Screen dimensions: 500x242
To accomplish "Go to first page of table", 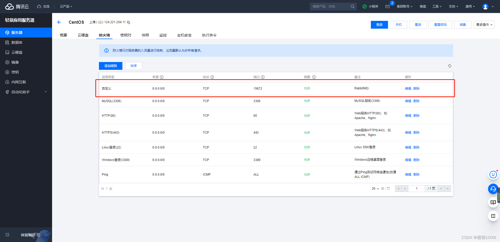I will pyautogui.click(x=398, y=189).
